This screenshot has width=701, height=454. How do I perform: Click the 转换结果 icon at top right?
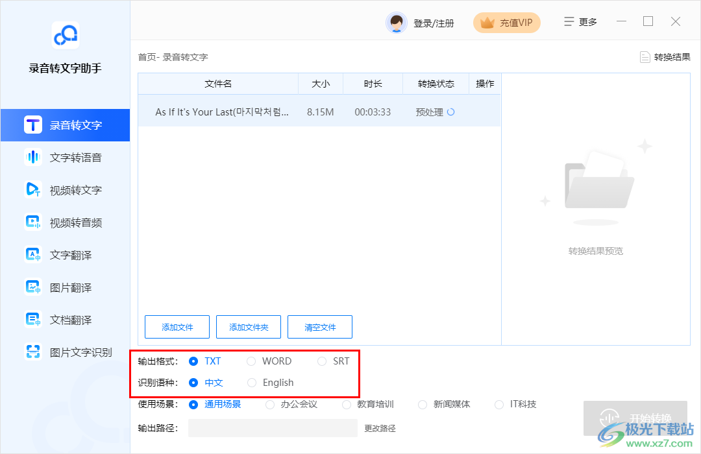coord(665,56)
